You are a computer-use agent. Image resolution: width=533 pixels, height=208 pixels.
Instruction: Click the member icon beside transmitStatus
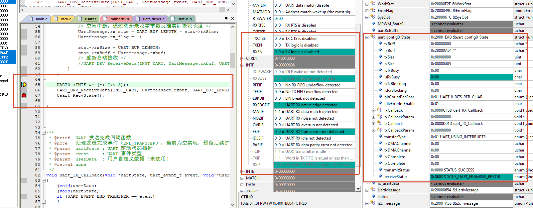380,170
